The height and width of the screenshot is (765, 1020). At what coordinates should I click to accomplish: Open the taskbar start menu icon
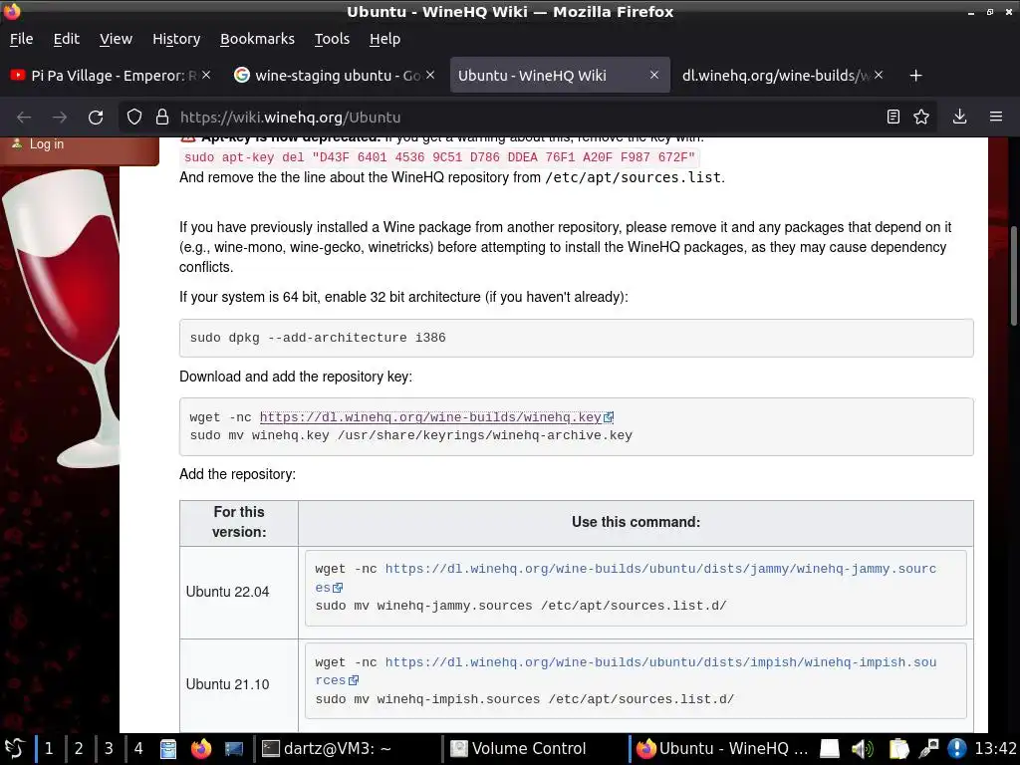coord(14,749)
